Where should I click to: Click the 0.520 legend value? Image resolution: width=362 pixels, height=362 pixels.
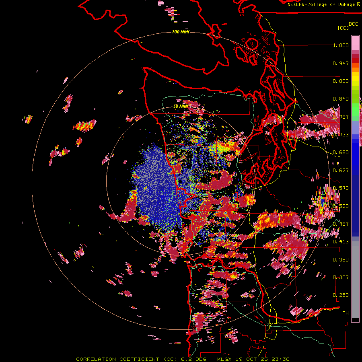[x=341, y=206]
